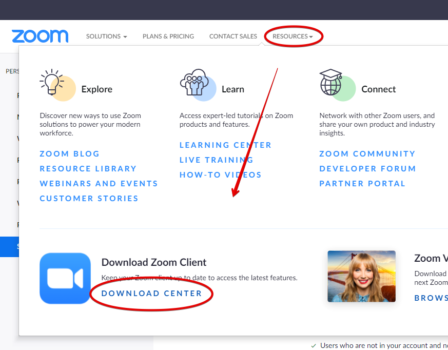The image size is (448, 350).
Task: Visit the Zoom Community
Action: click(x=367, y=153)
